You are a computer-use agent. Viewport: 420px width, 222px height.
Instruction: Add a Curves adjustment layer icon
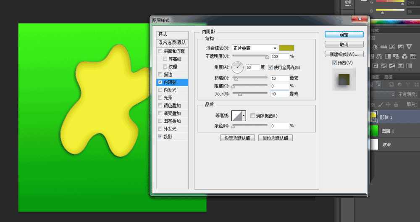[392, 47]
